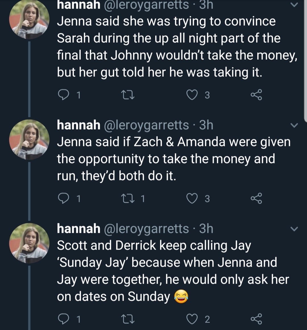The width and height of the screenshot is (307, 330).
Task: Open @leroygarretts profile from the middle tweet
Action: pos(146,125)
